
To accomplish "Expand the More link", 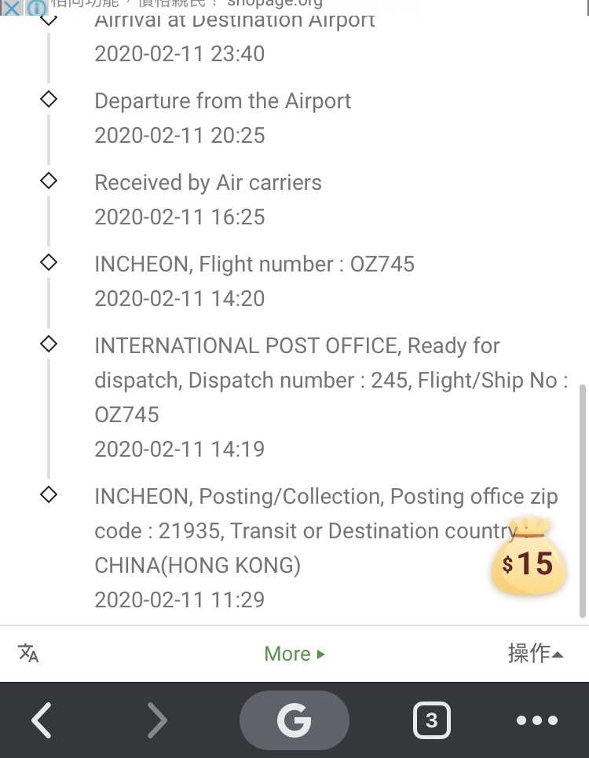I will coord(294,654).
